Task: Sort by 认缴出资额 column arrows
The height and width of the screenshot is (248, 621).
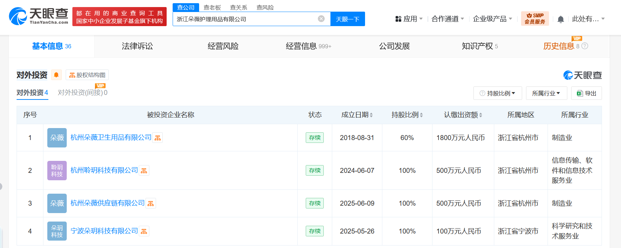Action: pyautogui.click(x=480, y=115)
